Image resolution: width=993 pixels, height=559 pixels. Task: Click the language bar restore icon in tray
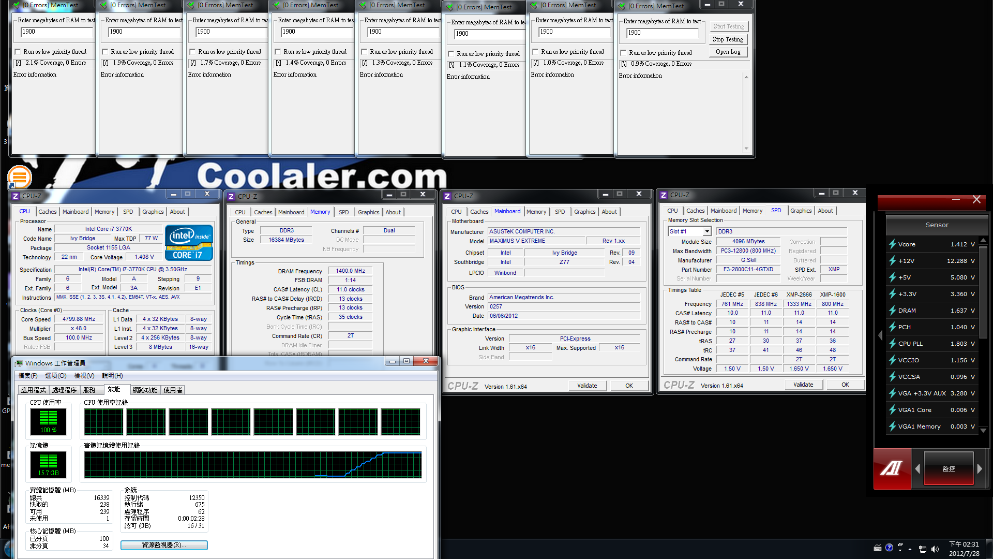[x=900, y=545]
